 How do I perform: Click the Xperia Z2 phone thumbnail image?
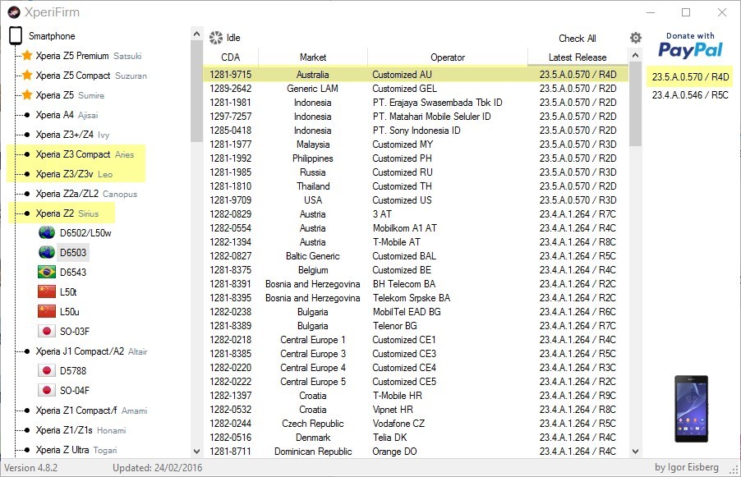point(692,409)
